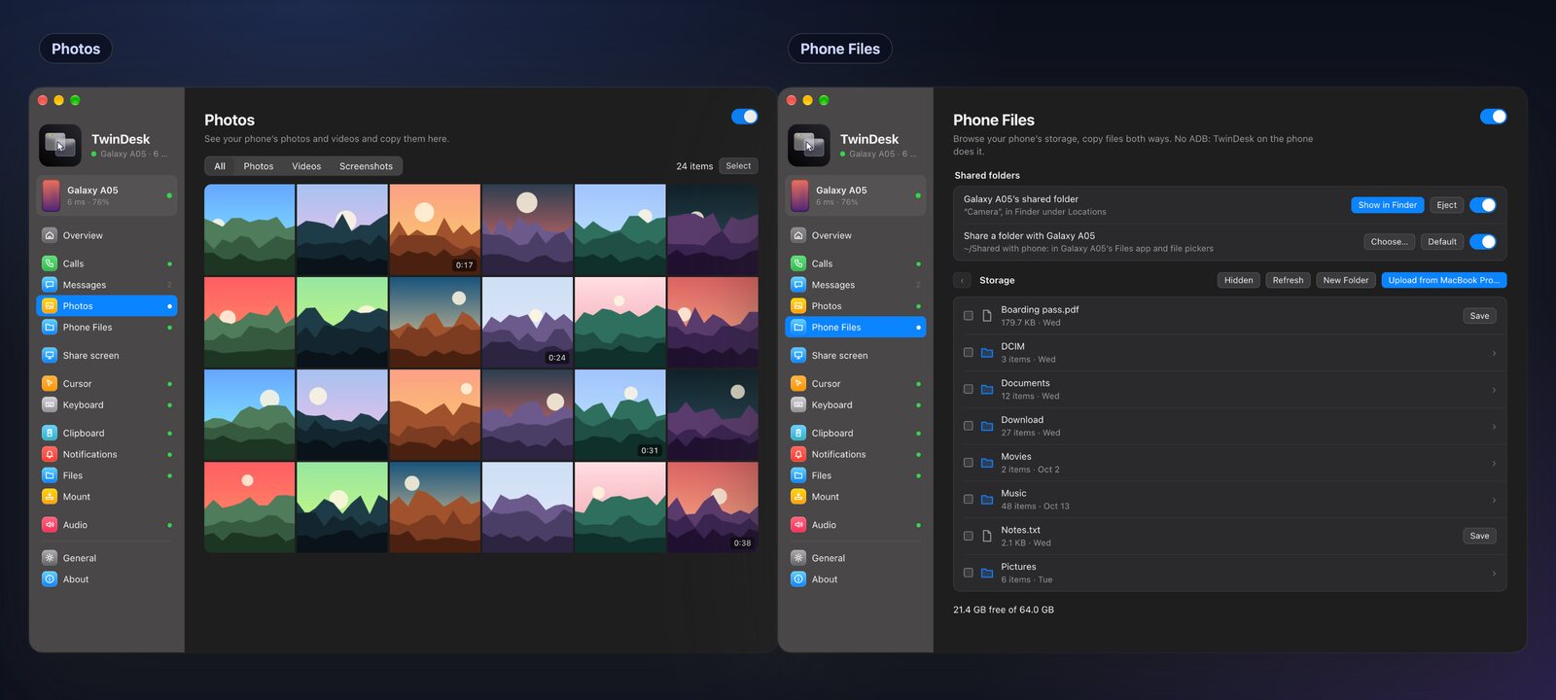Open About icon in Phone Files window sidebar
This screenshot has height=700, width=1556.
coord(798,579)
